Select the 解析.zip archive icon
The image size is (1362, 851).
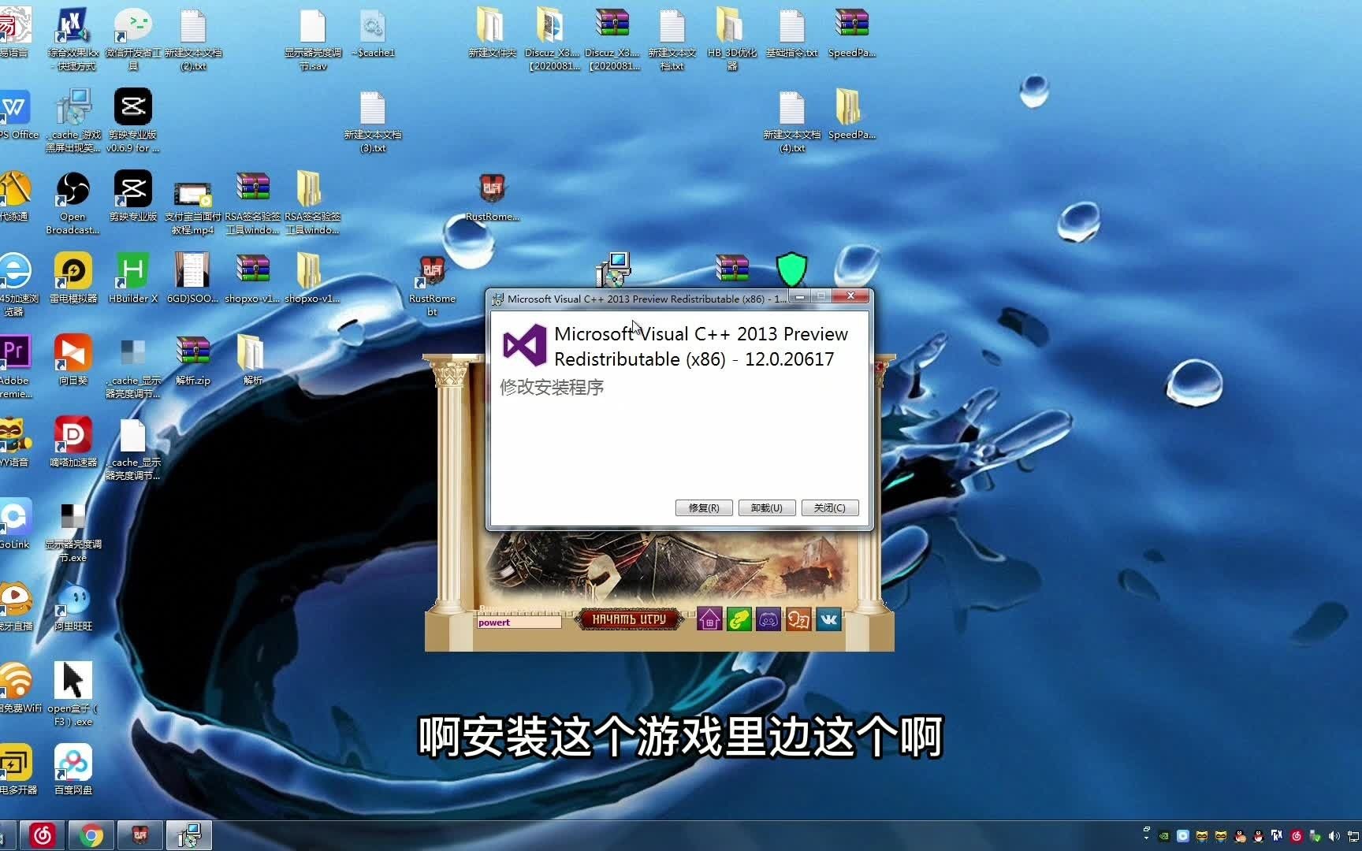193,359
